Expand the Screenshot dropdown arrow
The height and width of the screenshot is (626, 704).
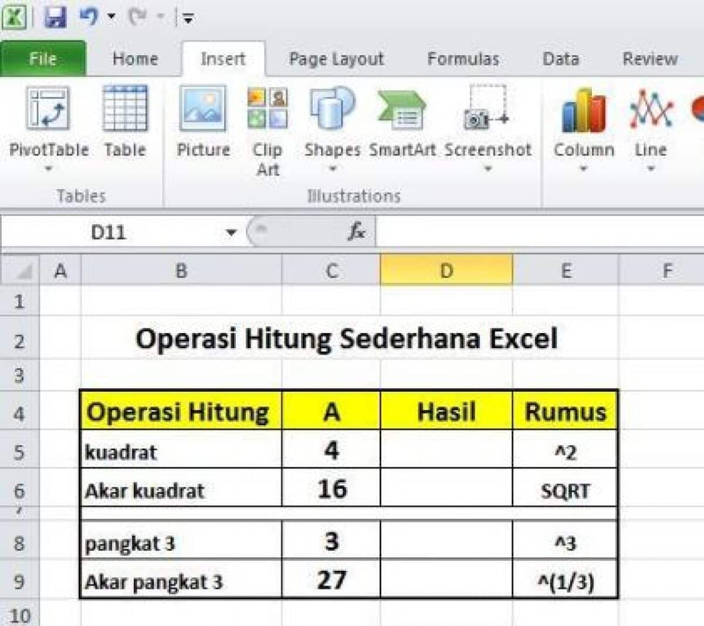point(488,169)
